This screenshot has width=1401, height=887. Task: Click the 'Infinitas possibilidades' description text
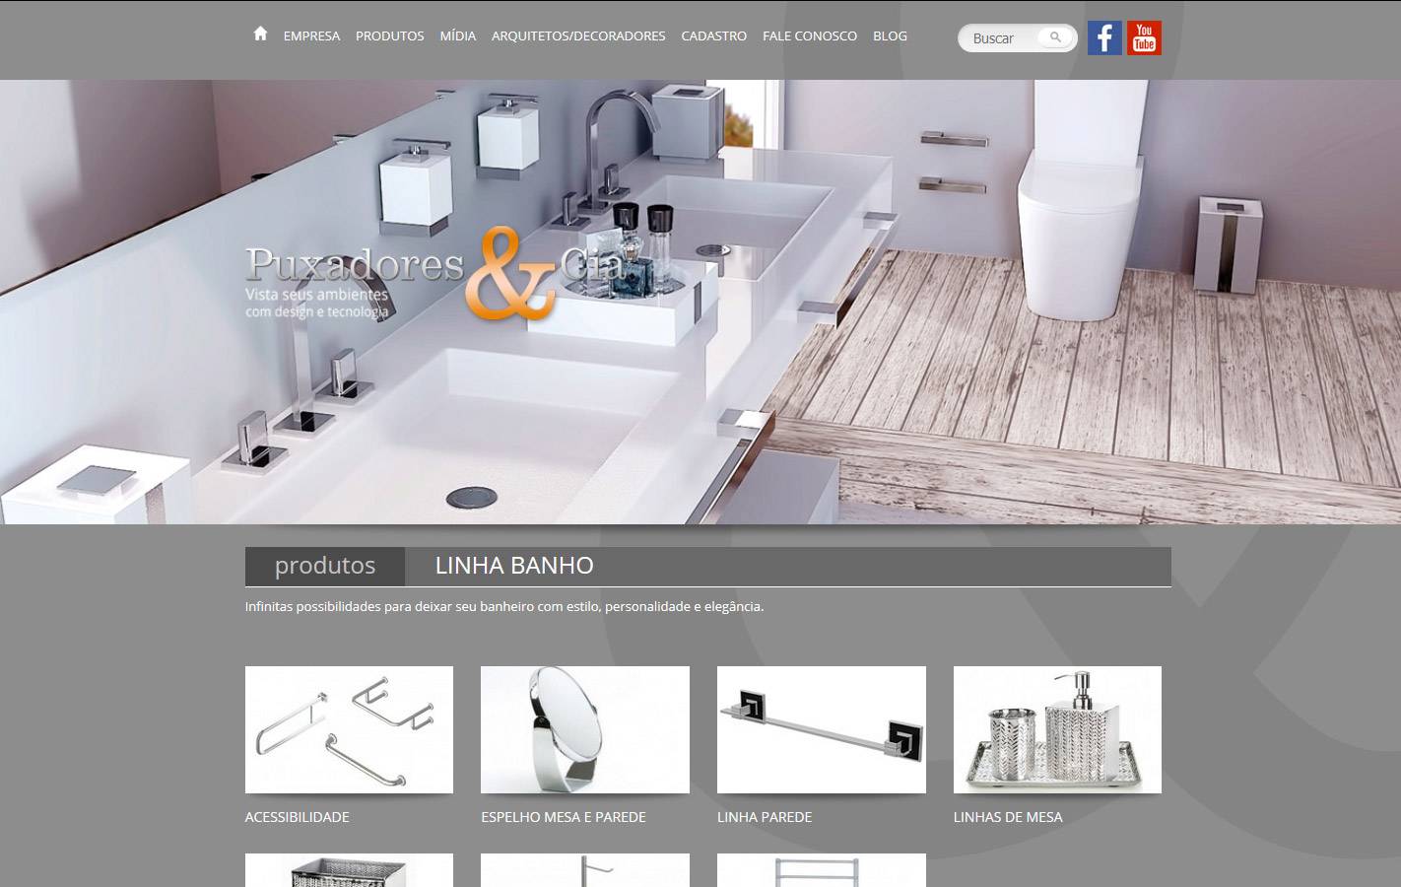(504, 606)
